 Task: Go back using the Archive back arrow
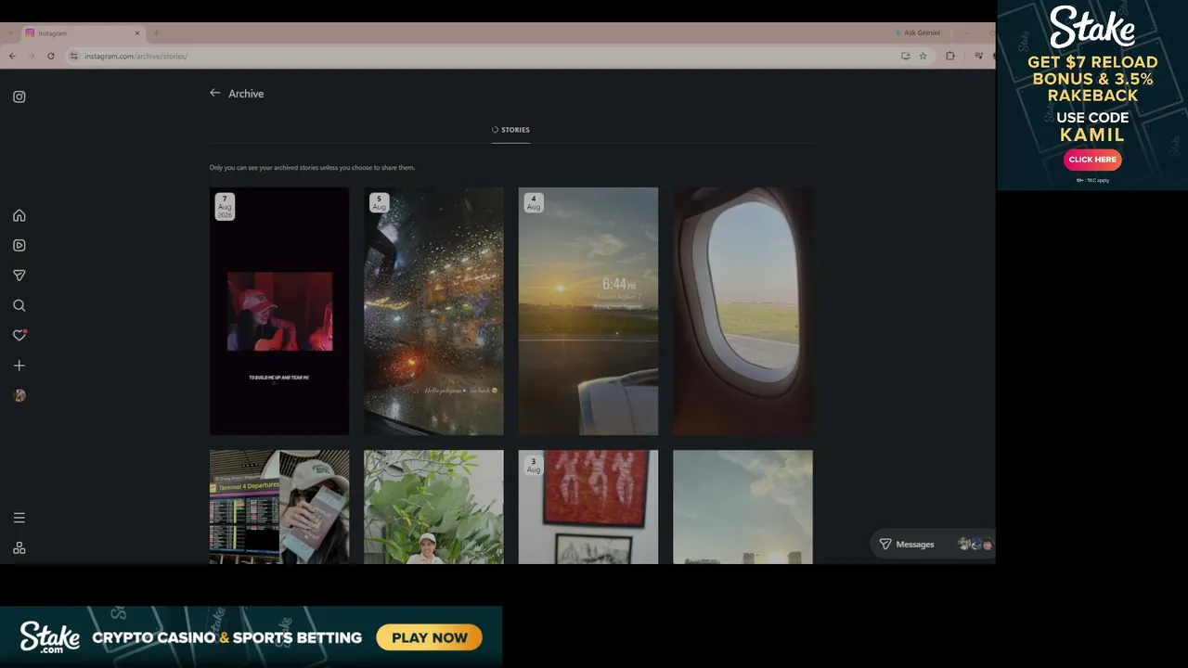[214, 93]
